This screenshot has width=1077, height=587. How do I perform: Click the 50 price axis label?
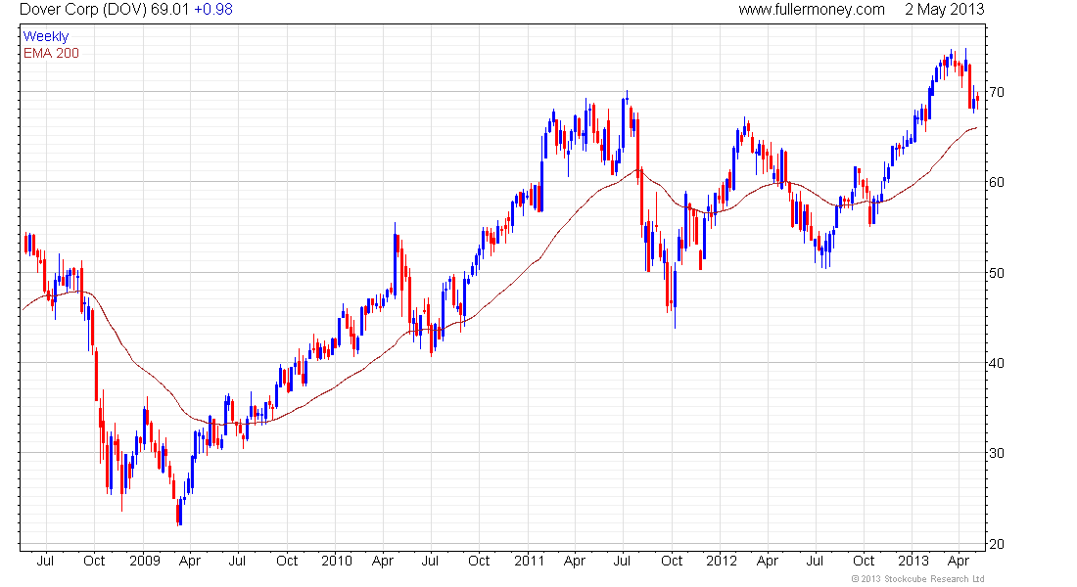[996, 273]
